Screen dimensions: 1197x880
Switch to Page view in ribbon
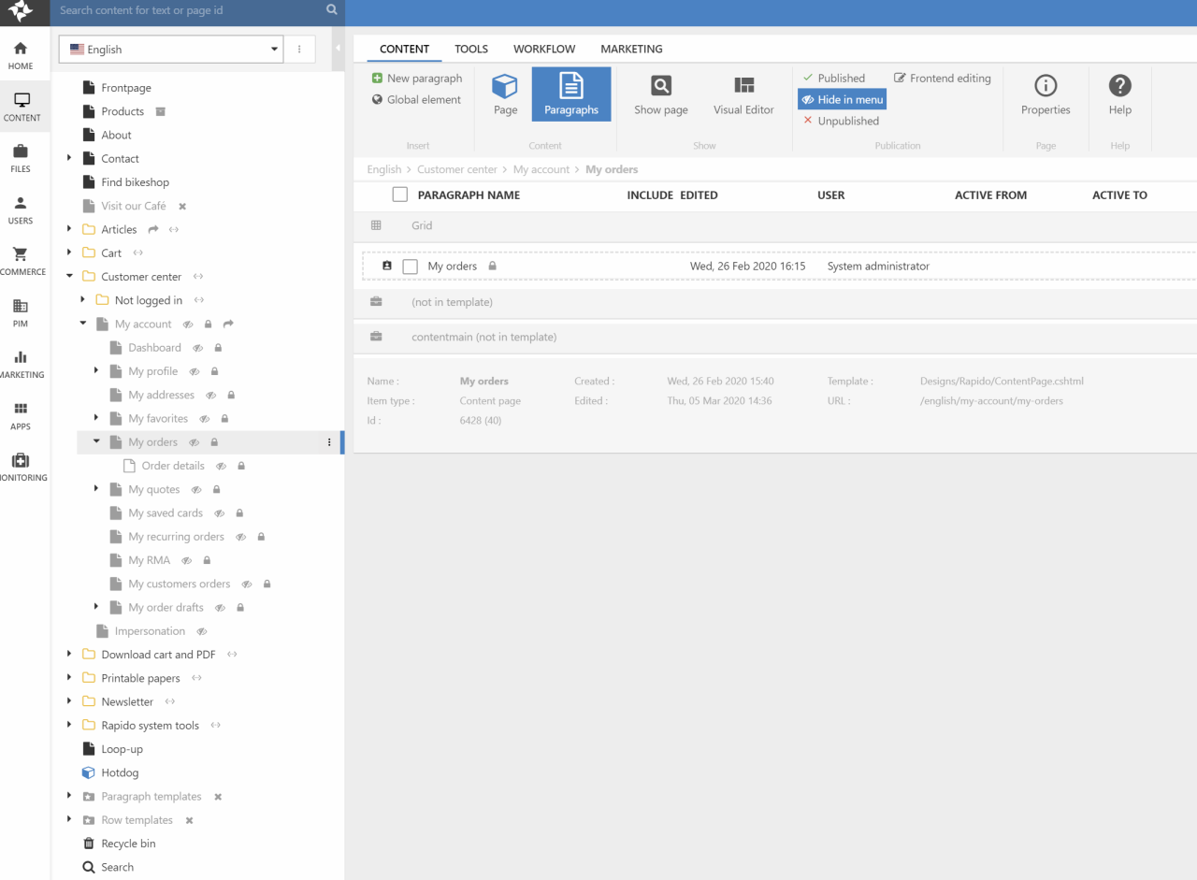(x=505, y=94)
